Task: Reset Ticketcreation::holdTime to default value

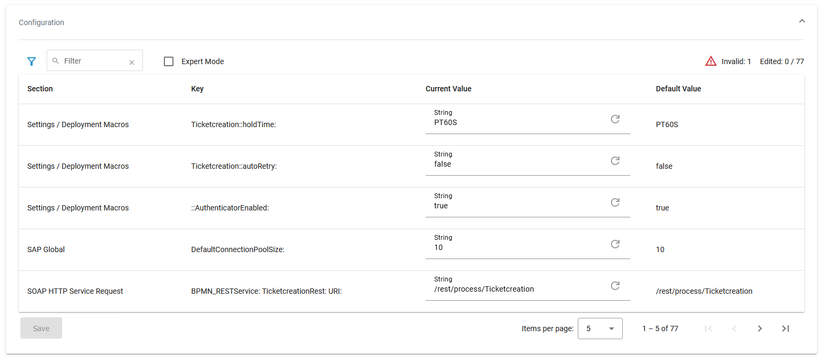Action: (615, 119)
